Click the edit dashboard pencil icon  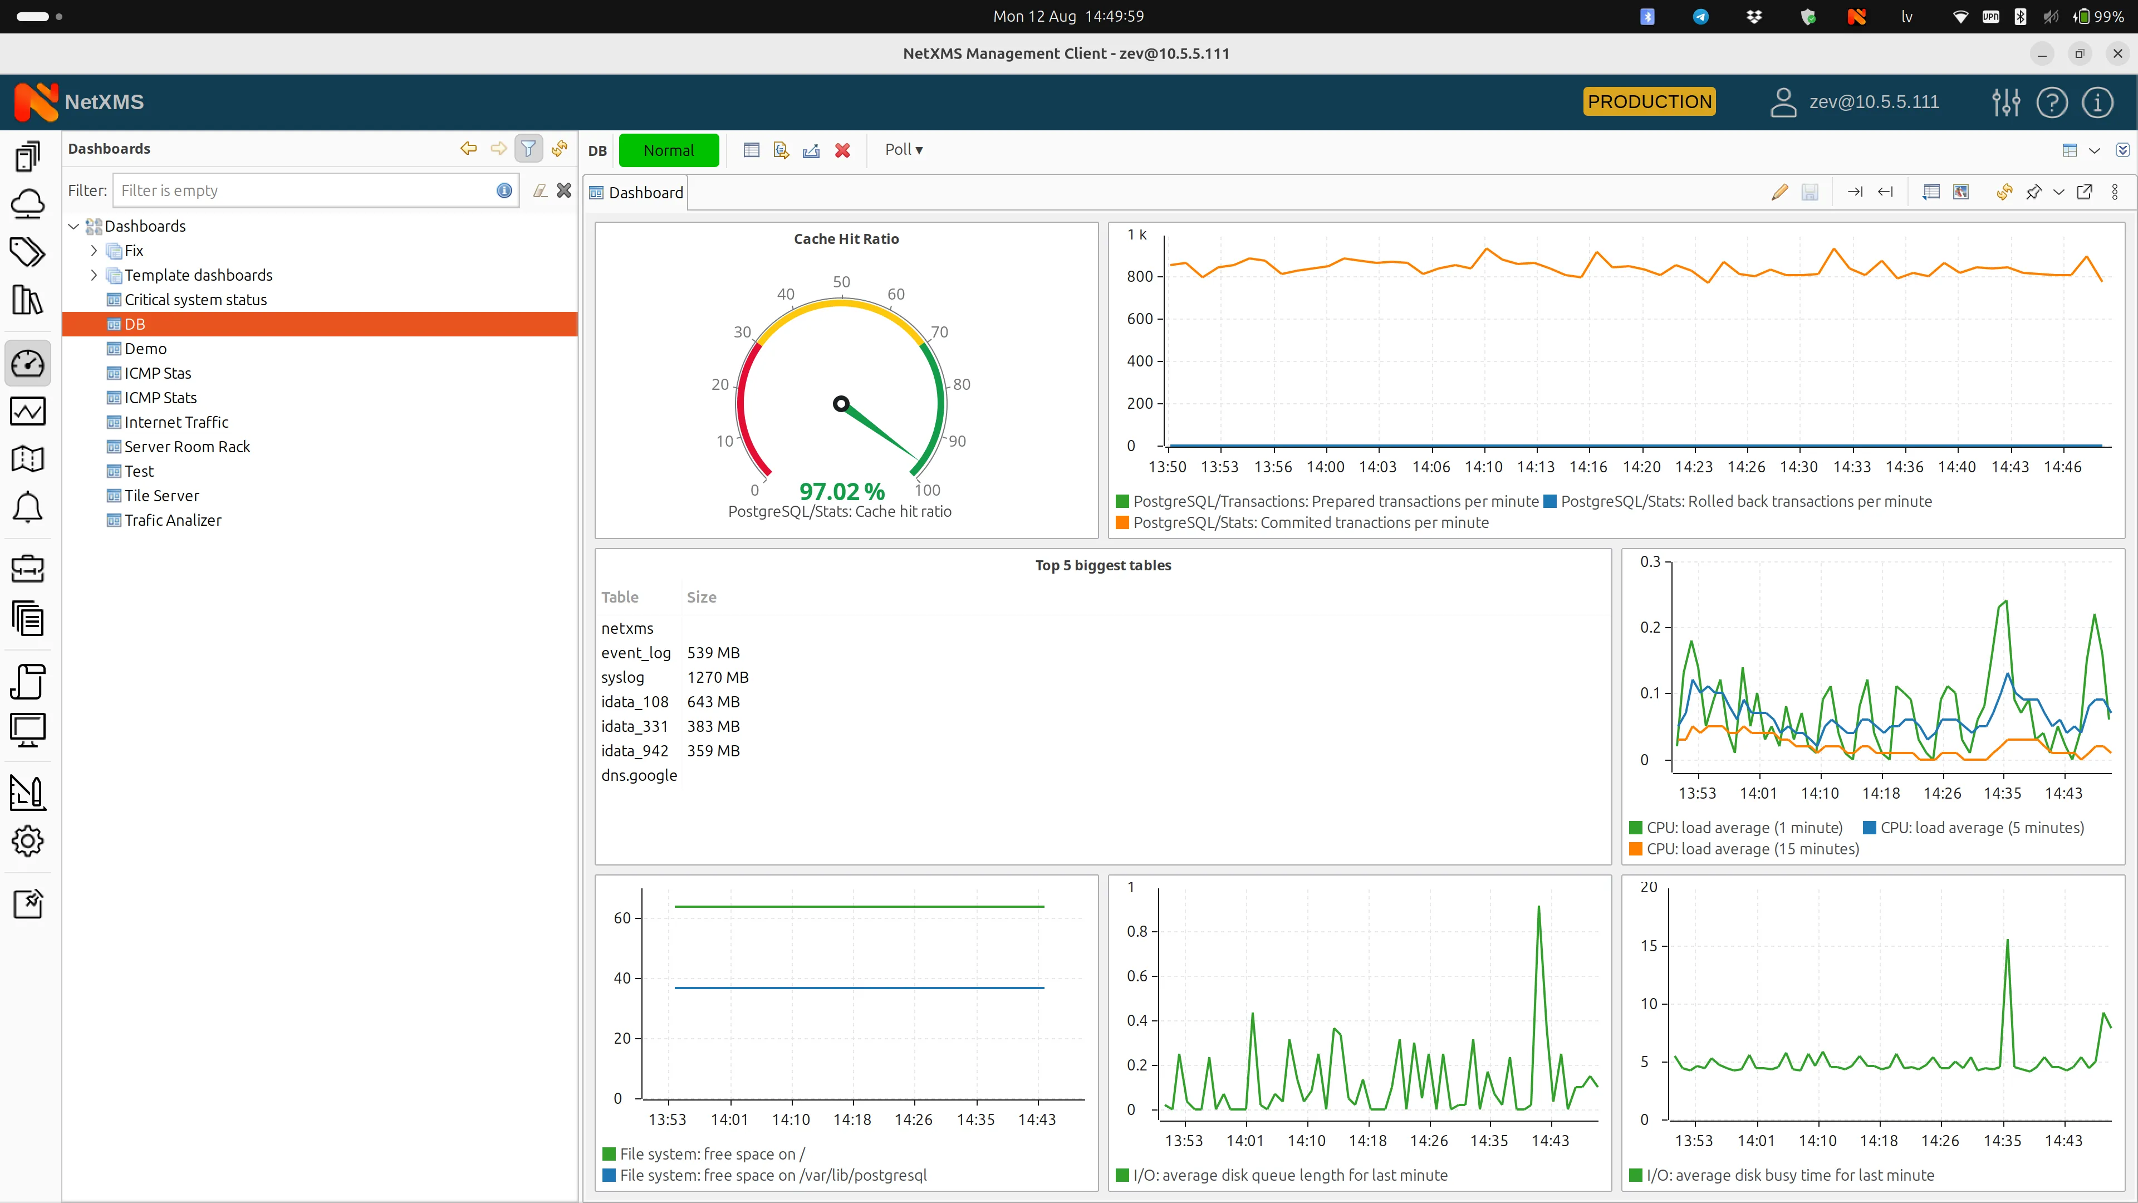point(1779,193)
